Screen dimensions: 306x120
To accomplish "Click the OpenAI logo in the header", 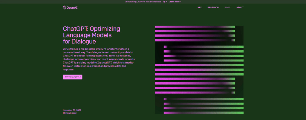I will point(70,7).
